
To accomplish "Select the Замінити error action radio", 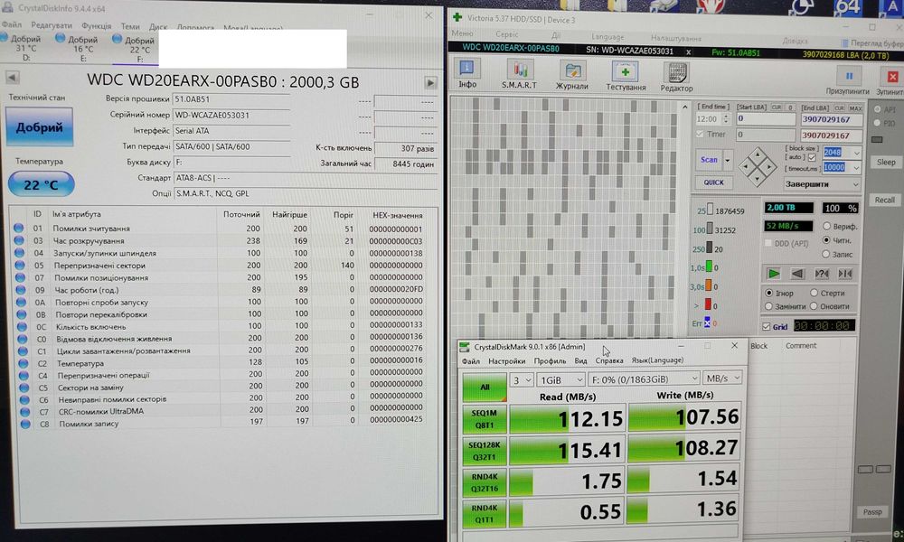I will (768, 306).
